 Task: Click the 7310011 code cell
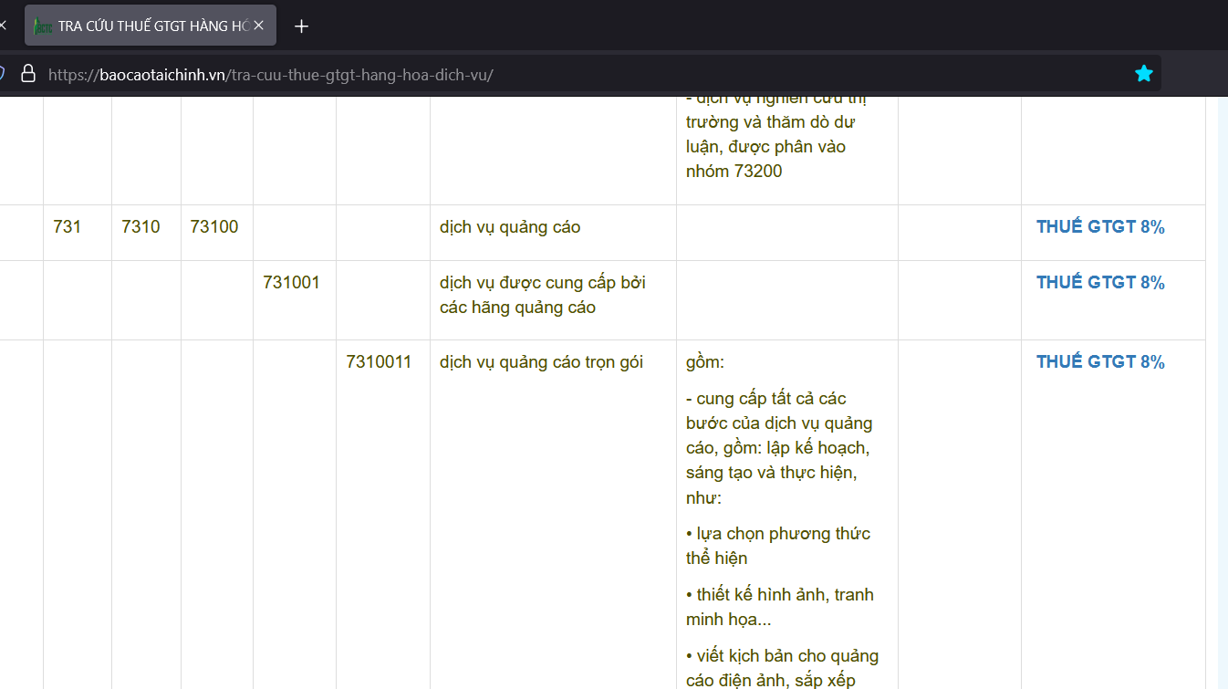coord(379,362)
